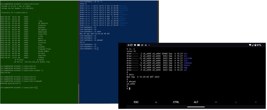This screenshot has width=267, height=110.
Task: Click the cursor after the last Fedora prompt
Action: pyautogui.click(x=97, y=49)
